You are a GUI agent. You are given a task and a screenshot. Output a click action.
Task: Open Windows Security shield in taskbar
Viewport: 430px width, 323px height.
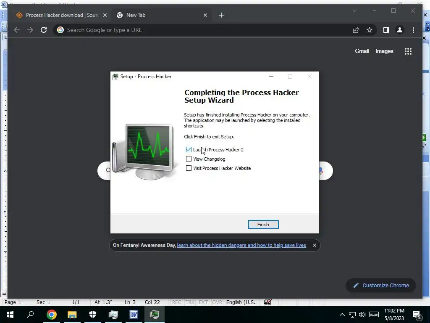(93, 315)
